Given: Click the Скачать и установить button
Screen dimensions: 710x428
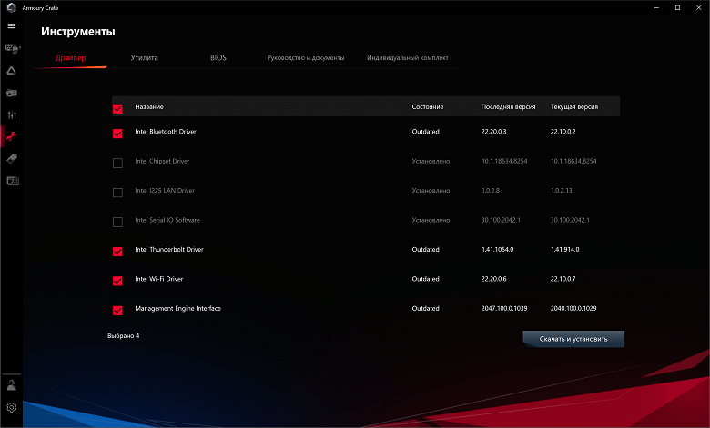Looking at the screenshot, I should click(573, 339).
